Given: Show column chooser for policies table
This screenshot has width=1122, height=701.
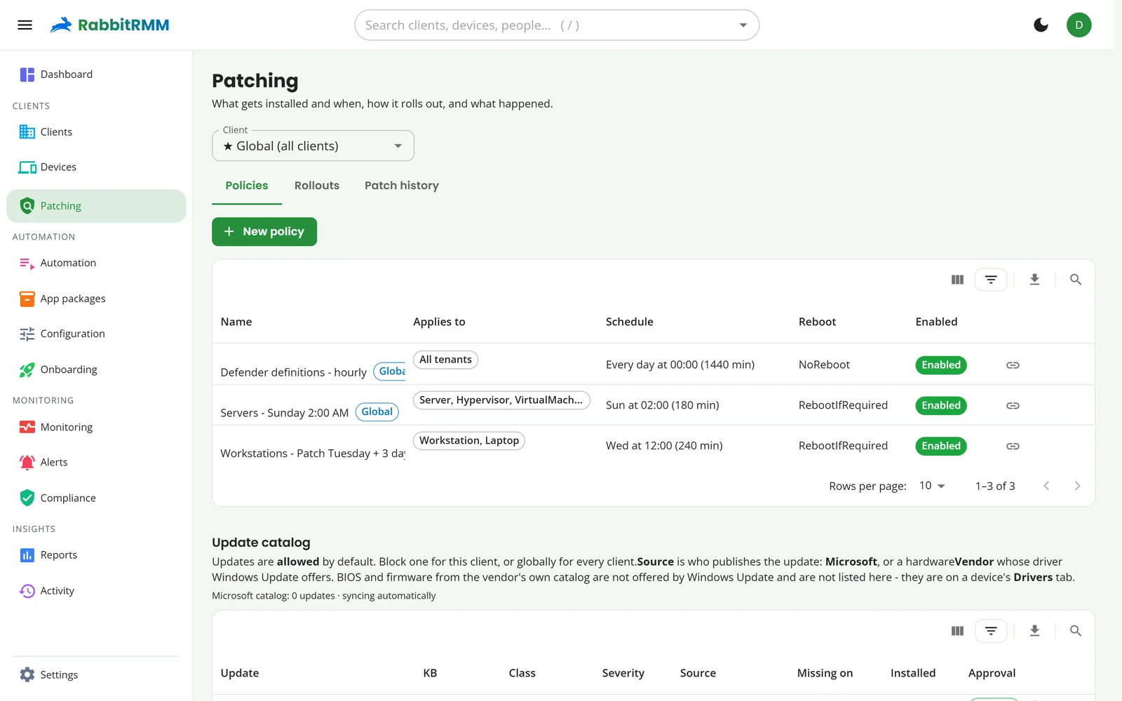Looking at the screenshot, I should click(957, 280).
